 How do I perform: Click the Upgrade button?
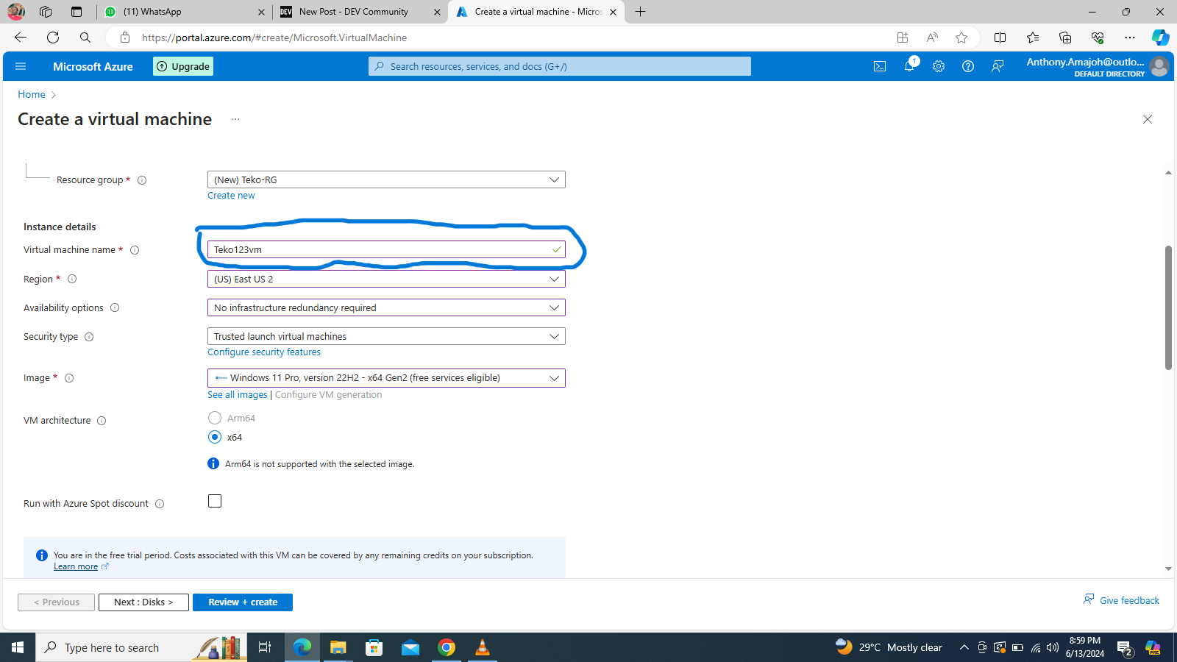coord(183,66)
